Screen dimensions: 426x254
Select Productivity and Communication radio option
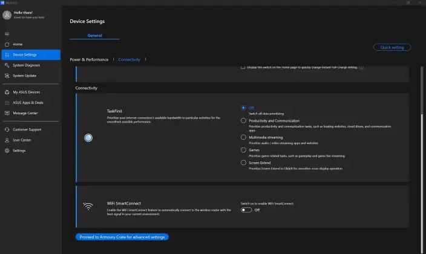point(243,120)
